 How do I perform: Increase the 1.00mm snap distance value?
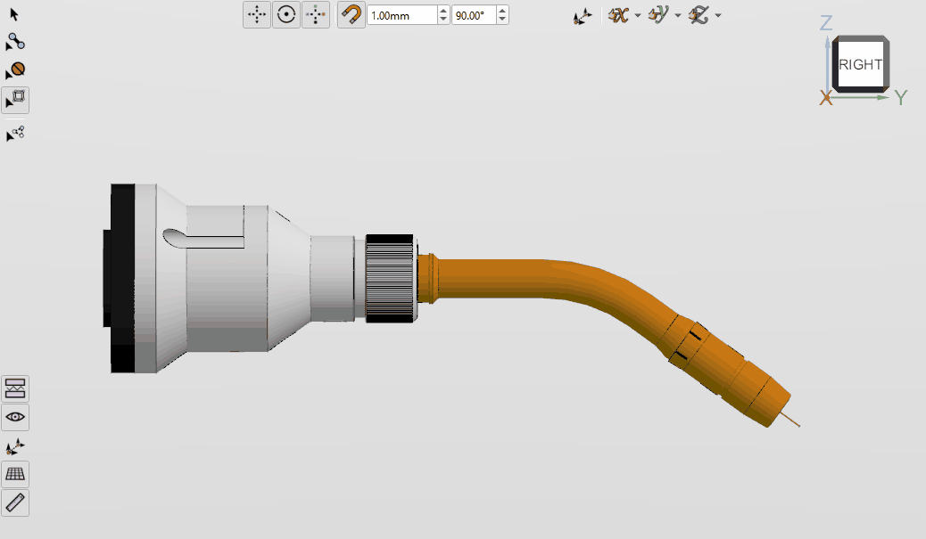pyautogui.click(x=443, y=11)
